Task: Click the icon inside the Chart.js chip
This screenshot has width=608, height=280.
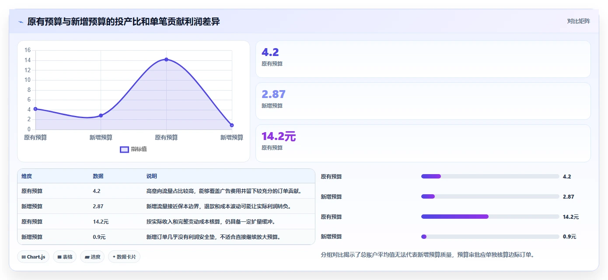Action: tap(24, 257)
